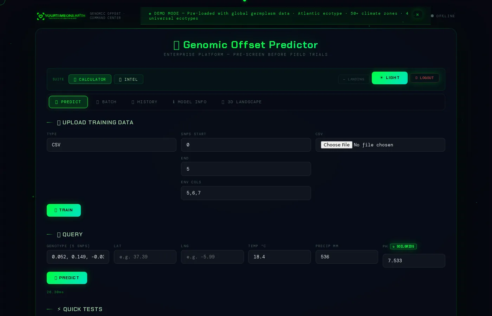Switch to the Calculator suite

click(x=90, y=79)
